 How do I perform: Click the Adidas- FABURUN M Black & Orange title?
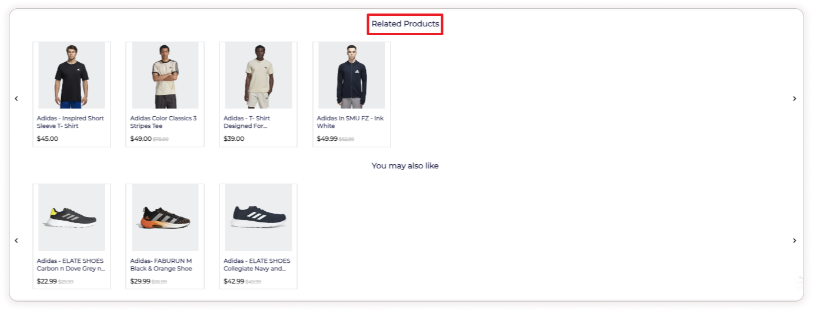[x=161, y=265]
